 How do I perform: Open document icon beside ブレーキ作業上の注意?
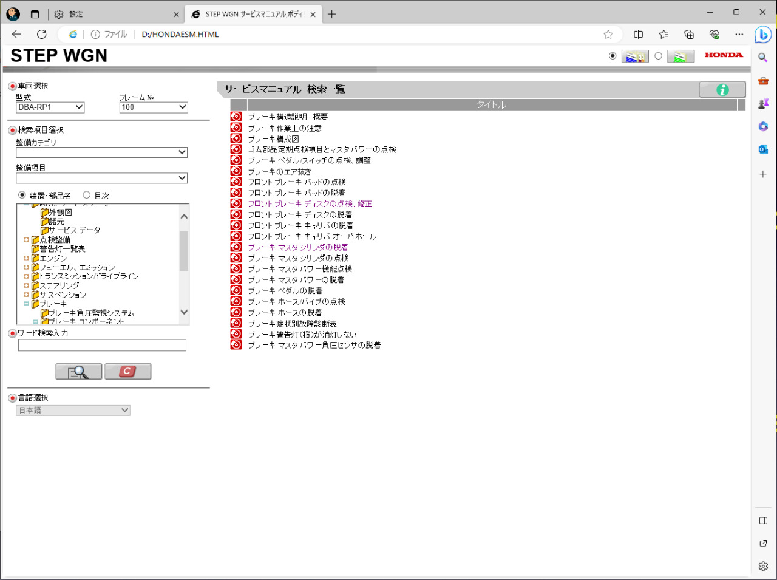point(236,128)
